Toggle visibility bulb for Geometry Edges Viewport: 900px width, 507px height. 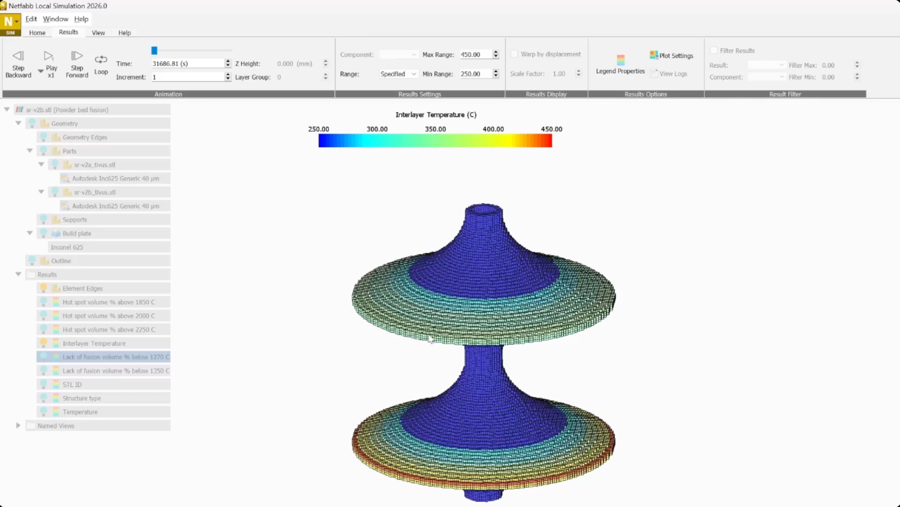click(44, 137)
